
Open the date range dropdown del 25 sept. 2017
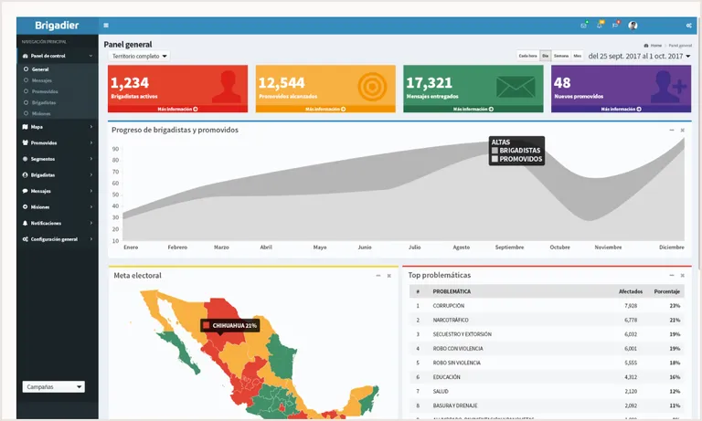click(639, 57)
